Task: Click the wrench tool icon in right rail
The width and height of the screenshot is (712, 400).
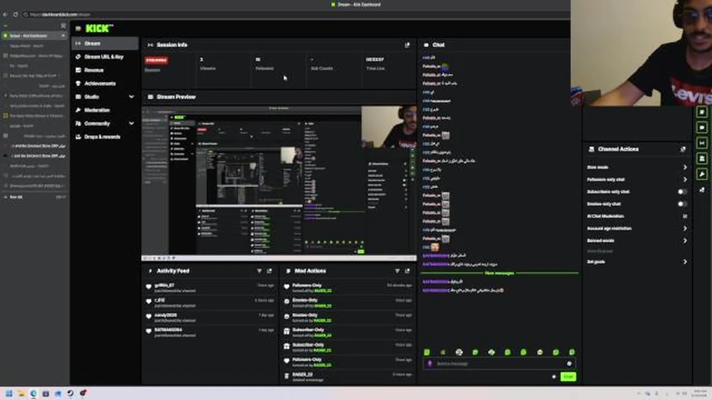Action: pyautogui.click(x=702, y=174)
